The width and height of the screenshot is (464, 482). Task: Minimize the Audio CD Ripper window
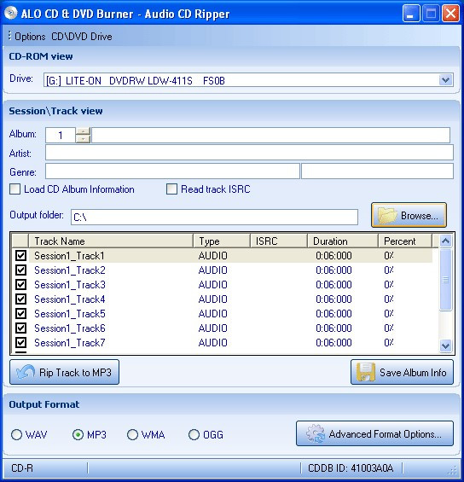pyautogui.click(x=411, y=14)
